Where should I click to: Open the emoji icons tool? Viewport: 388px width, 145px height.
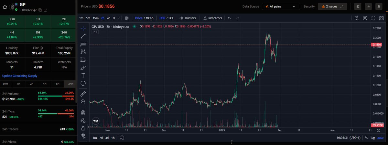83,83
